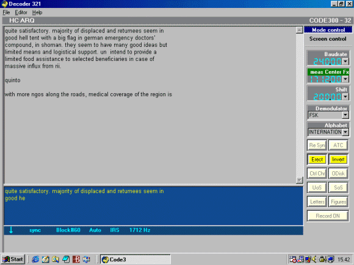Open the Alphabet INTERNATION dropdown
Viewport: 354px width, 265px height.
(x=345, y=132)
